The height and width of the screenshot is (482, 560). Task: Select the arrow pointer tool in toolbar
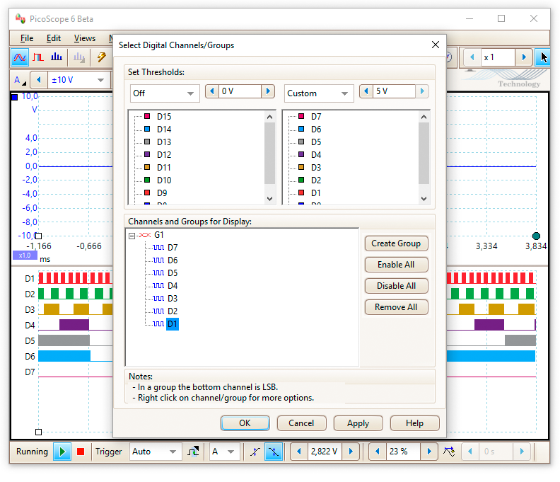coord(544,57)
